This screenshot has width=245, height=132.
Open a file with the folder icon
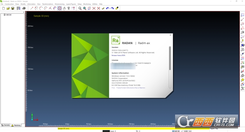pyautogui.click(x=8, y=8)
